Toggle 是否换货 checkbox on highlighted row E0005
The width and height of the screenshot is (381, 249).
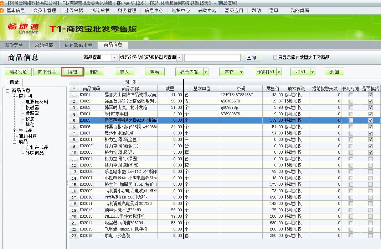coord(371,121)
